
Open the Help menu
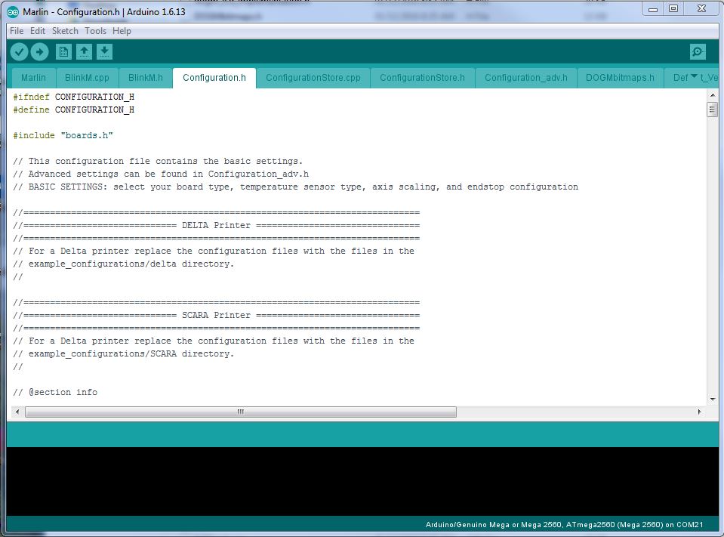(x=122, y=31)
